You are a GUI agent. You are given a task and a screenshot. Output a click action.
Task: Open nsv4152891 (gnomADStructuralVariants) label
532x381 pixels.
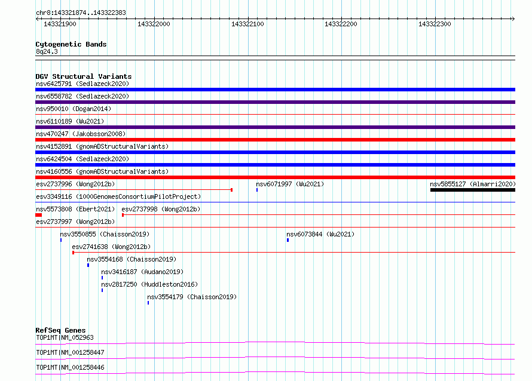[x=102, y=146]
